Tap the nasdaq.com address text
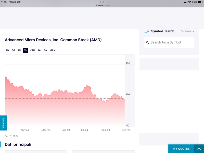Screen dimensions: 204x153 103,5
